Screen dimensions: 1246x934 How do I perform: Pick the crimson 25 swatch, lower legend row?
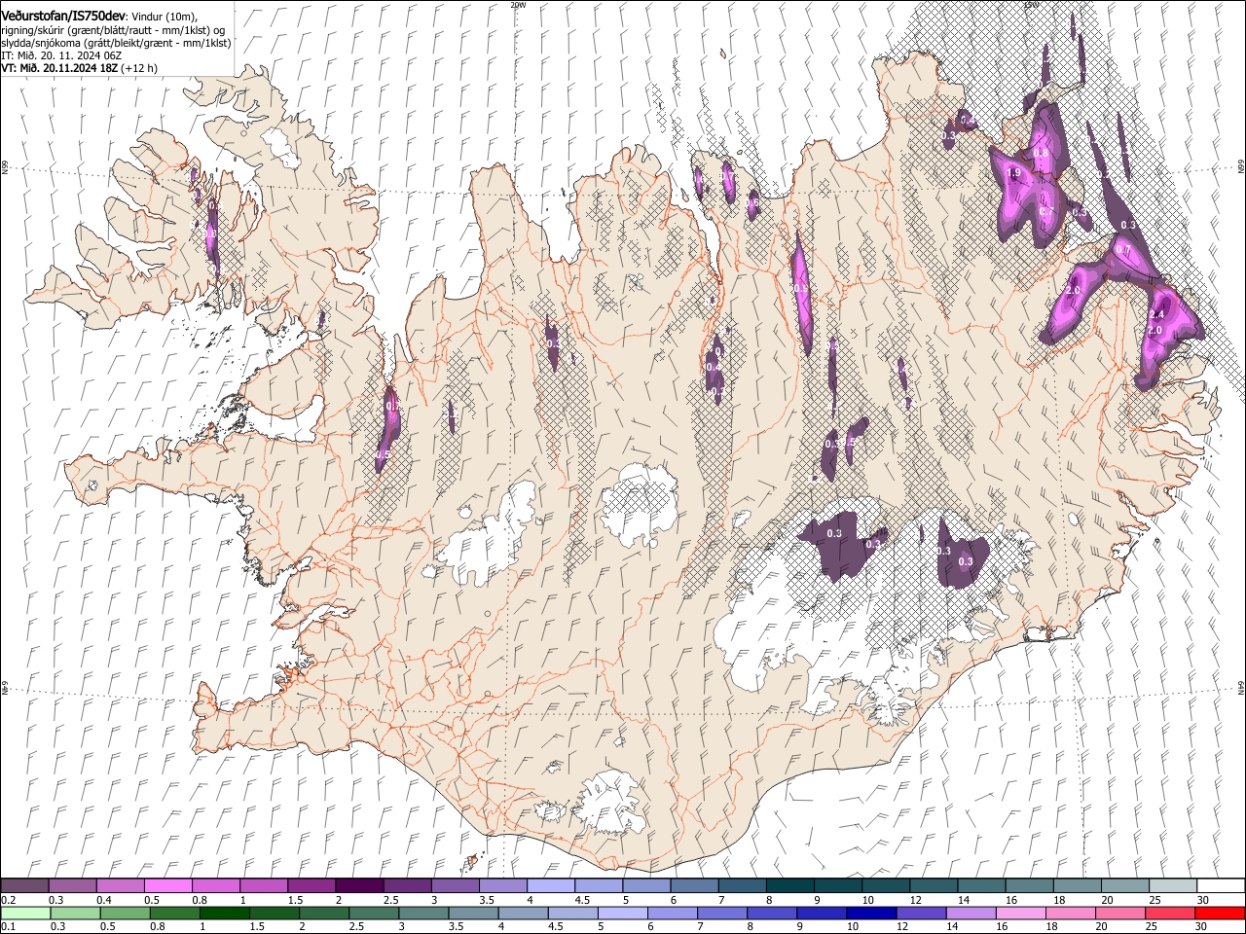[x=1169, y=913]
